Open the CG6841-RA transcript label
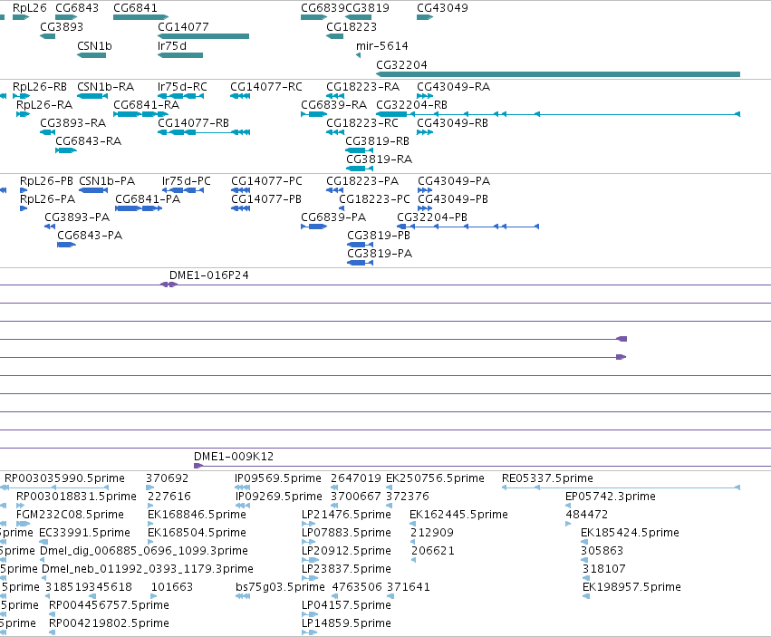The image size is (771, 637). click(147, 105)
